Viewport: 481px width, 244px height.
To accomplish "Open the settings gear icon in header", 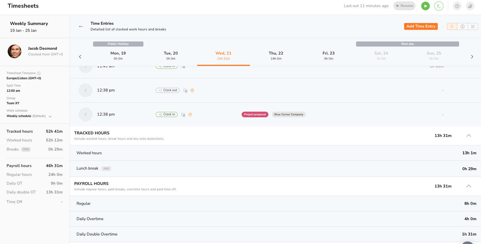I will pyautogui.click(x=470, y=6).
